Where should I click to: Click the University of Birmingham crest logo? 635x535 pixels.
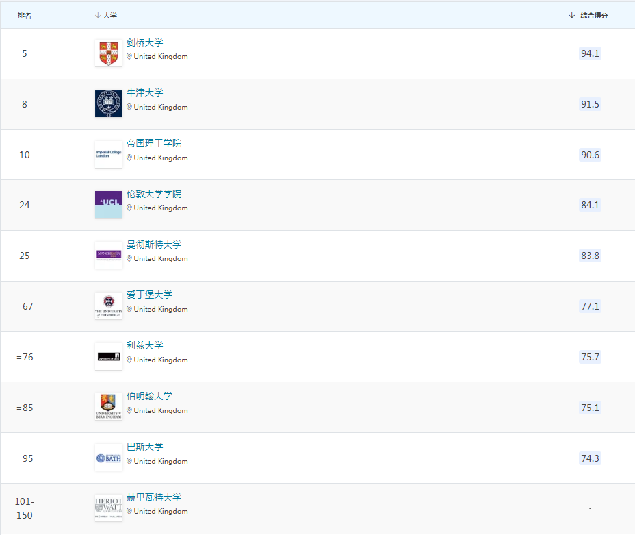pyautogui.click(x=108, y=408)
